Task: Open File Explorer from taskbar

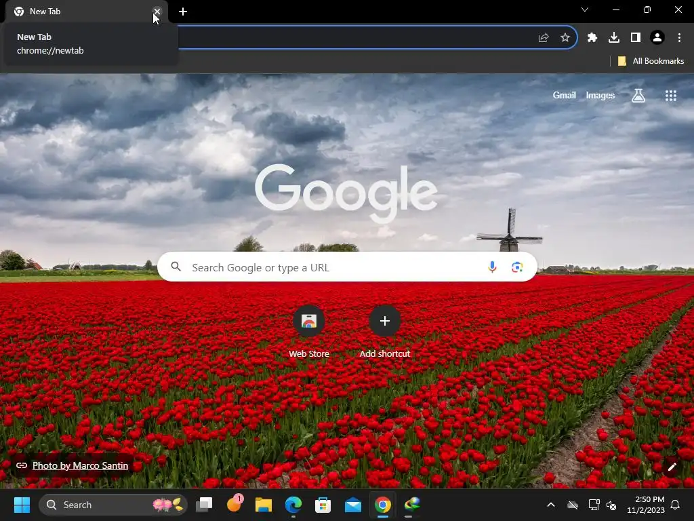Action: 264,505
